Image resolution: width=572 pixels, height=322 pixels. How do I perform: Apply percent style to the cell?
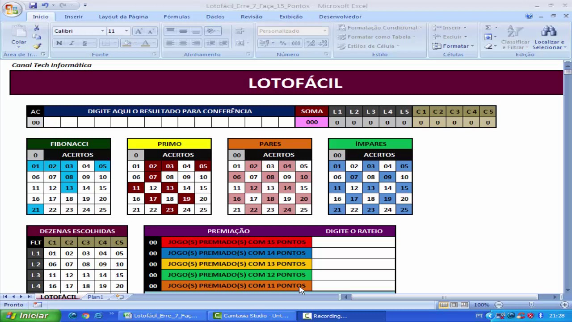point(282,43)
